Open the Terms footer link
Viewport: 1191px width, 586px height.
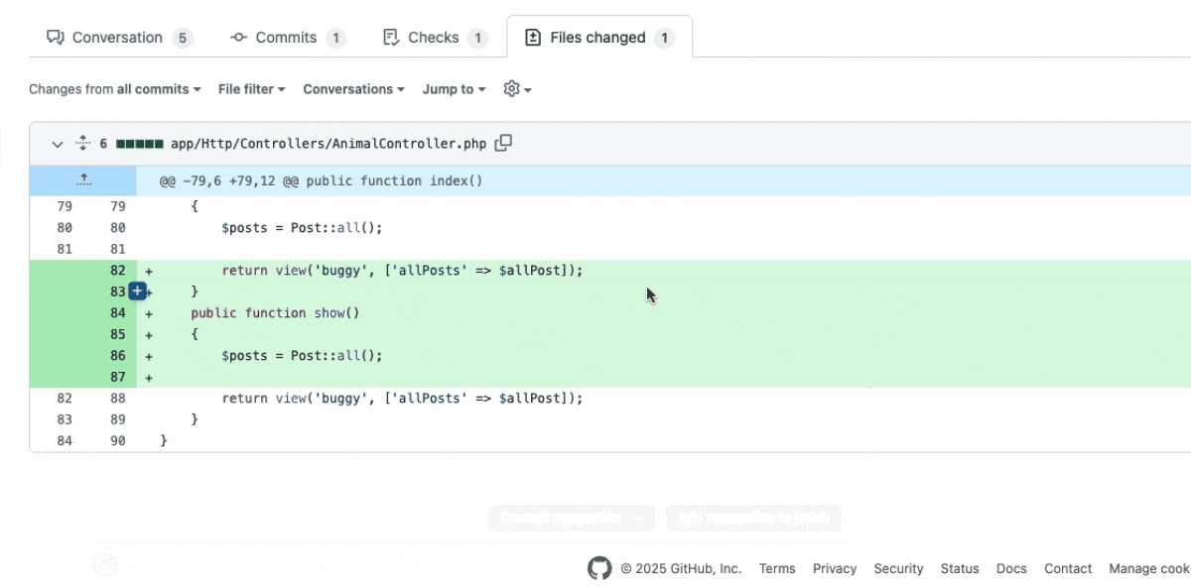pyautogui.click(x=777, y=569)
